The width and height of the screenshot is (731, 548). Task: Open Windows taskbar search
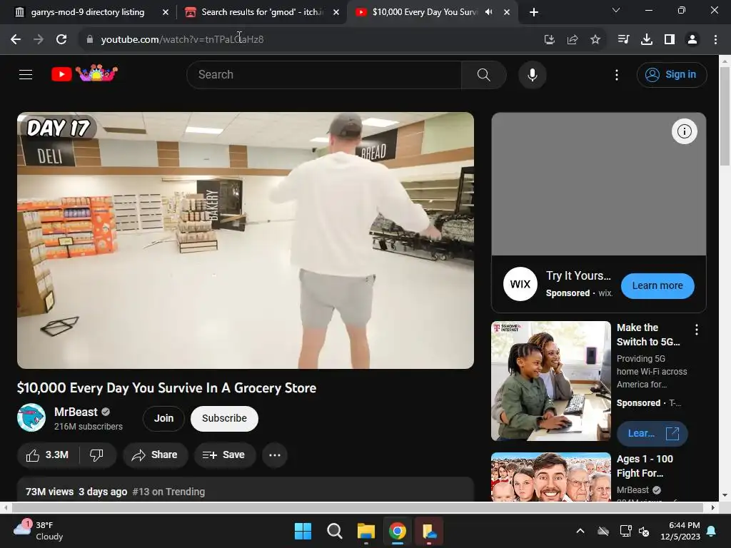tap(334, 531)
